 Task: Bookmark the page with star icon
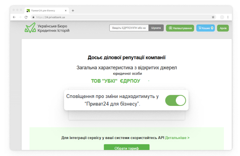pyautogui.click(x=213, y=17)
